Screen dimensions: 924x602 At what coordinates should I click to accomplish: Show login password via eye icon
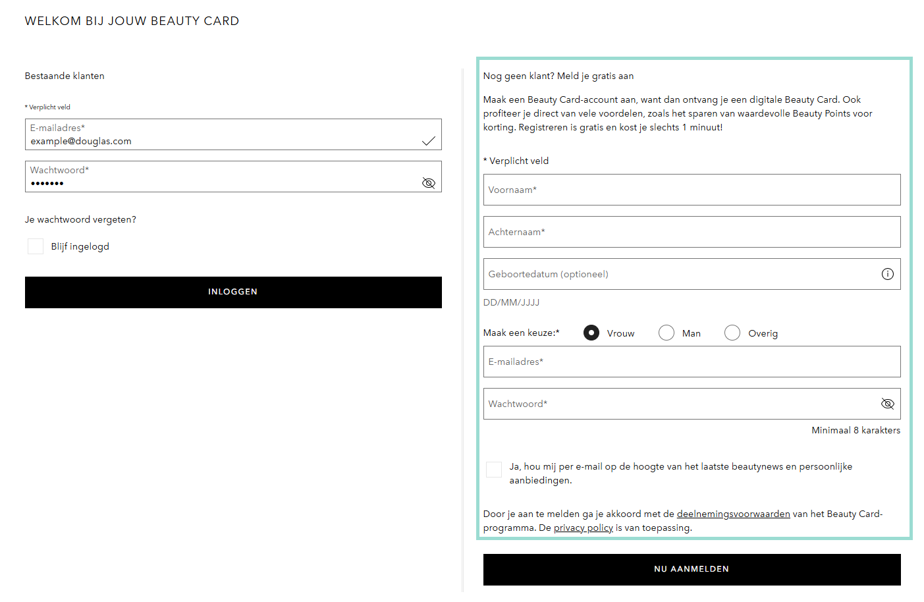coord(428,183)
